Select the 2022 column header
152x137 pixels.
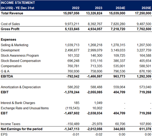point(76,8)
